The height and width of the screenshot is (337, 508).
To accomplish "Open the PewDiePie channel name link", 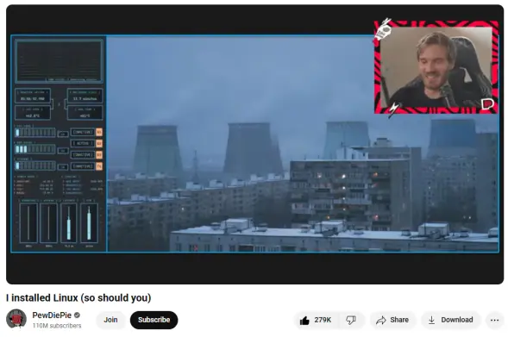I will point(52,315).
